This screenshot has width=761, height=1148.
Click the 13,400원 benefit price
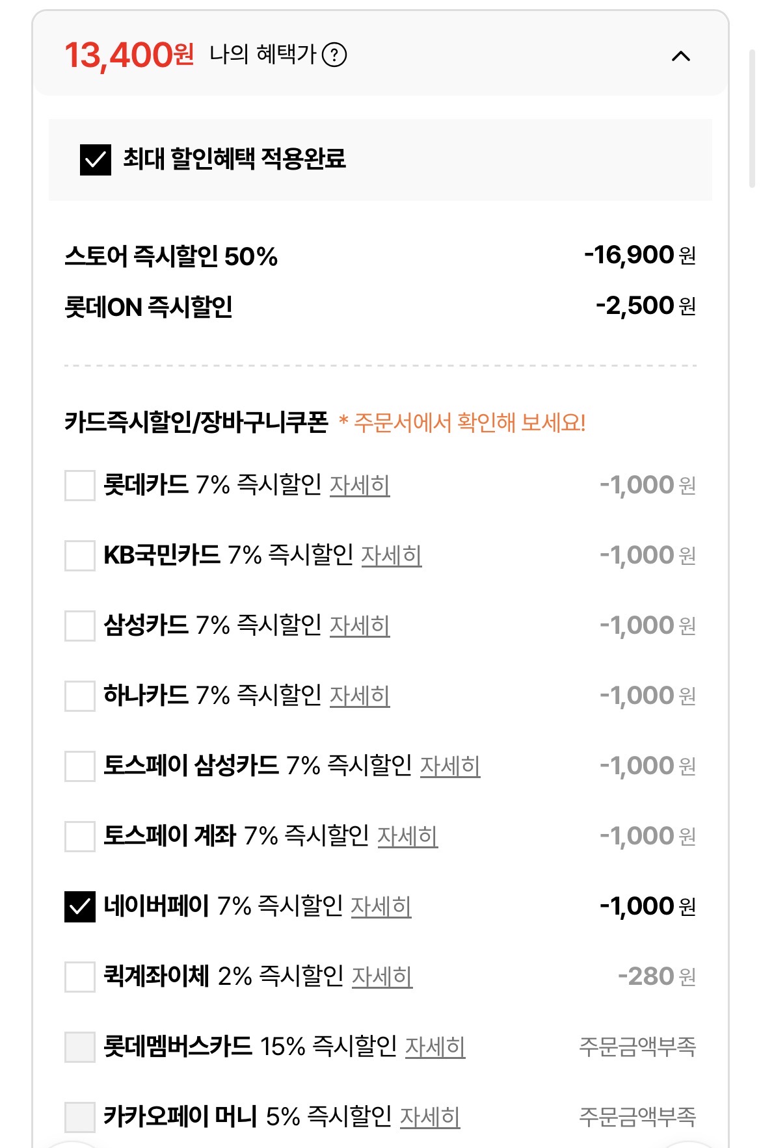[x=129, y=55]
